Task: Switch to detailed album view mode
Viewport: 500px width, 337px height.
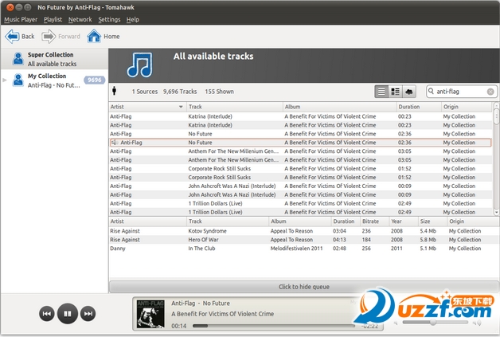Action: click(395, 92)
